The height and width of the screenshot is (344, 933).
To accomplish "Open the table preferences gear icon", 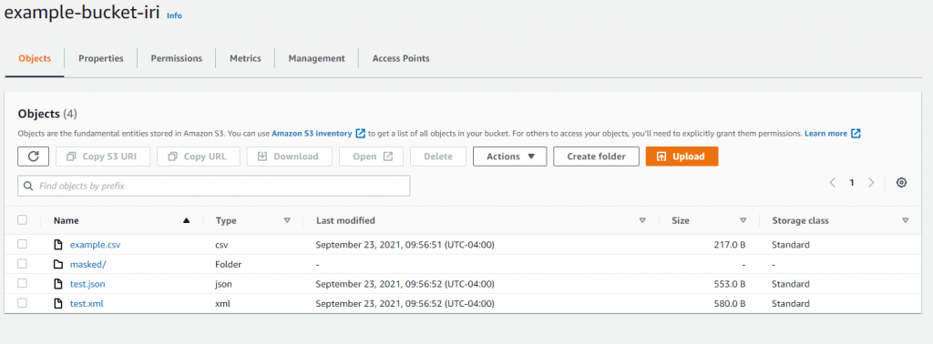I will (901, 183).
